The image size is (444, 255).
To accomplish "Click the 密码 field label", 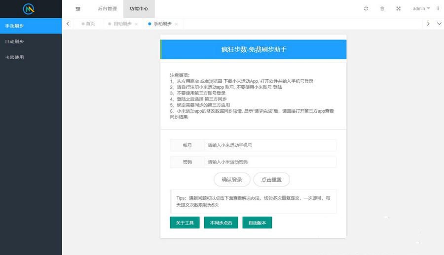I will (x=187, y=162).
